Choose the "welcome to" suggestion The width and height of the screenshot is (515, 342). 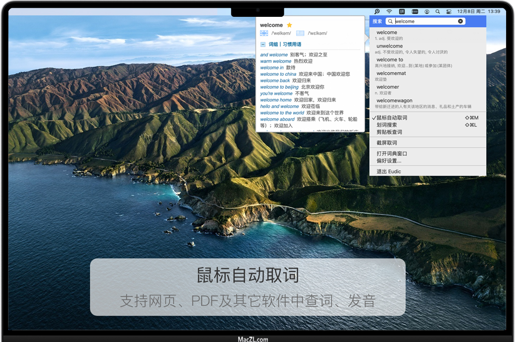390,60
